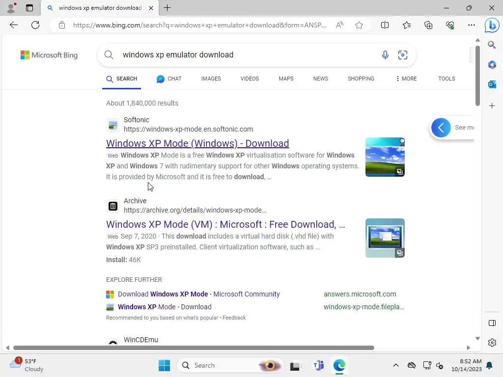Open the profile avatar icon
Viewport: 503px width, 377px height.
pos(11,8)
